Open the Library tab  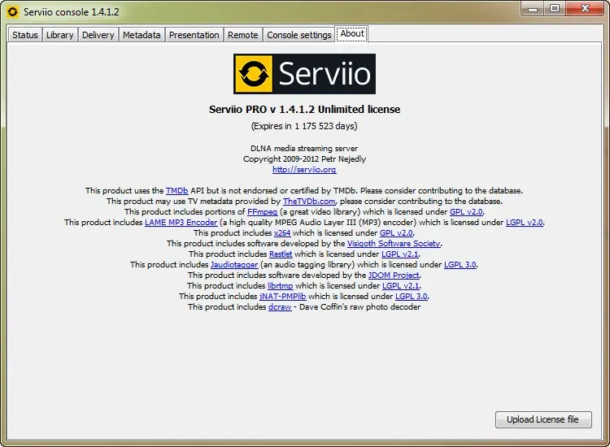[60, 35]
